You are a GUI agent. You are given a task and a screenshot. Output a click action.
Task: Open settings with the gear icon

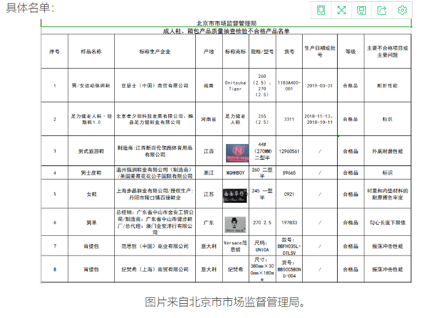click(x=402, y=10)
